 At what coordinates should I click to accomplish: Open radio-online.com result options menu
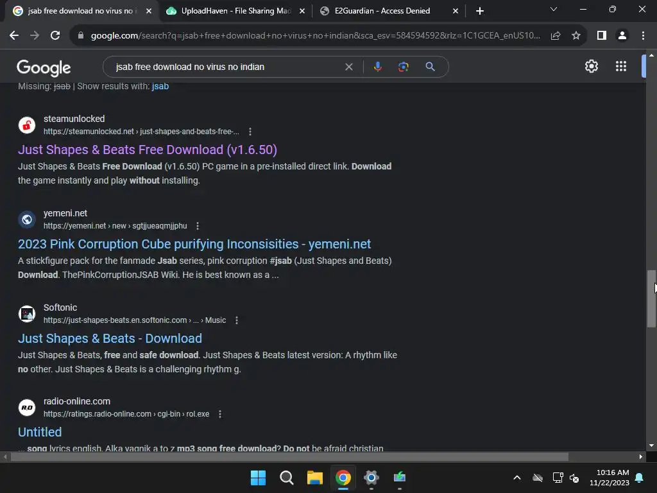point(220,414)
